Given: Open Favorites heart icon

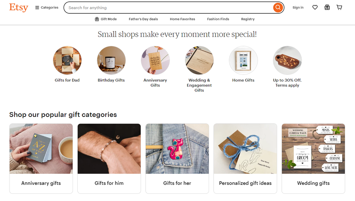Looking at the screenshot, I should coord(315,7).
